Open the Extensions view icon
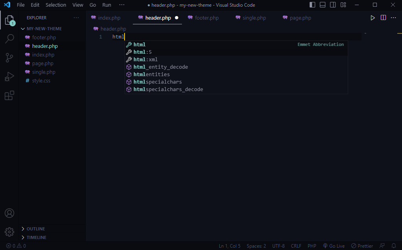This screenshot has height=250, width=402. (9, 95)
